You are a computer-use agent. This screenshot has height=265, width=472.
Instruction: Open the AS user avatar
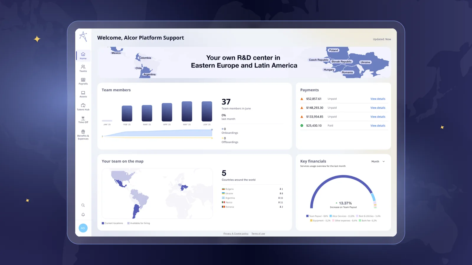(x=83, y=228)
